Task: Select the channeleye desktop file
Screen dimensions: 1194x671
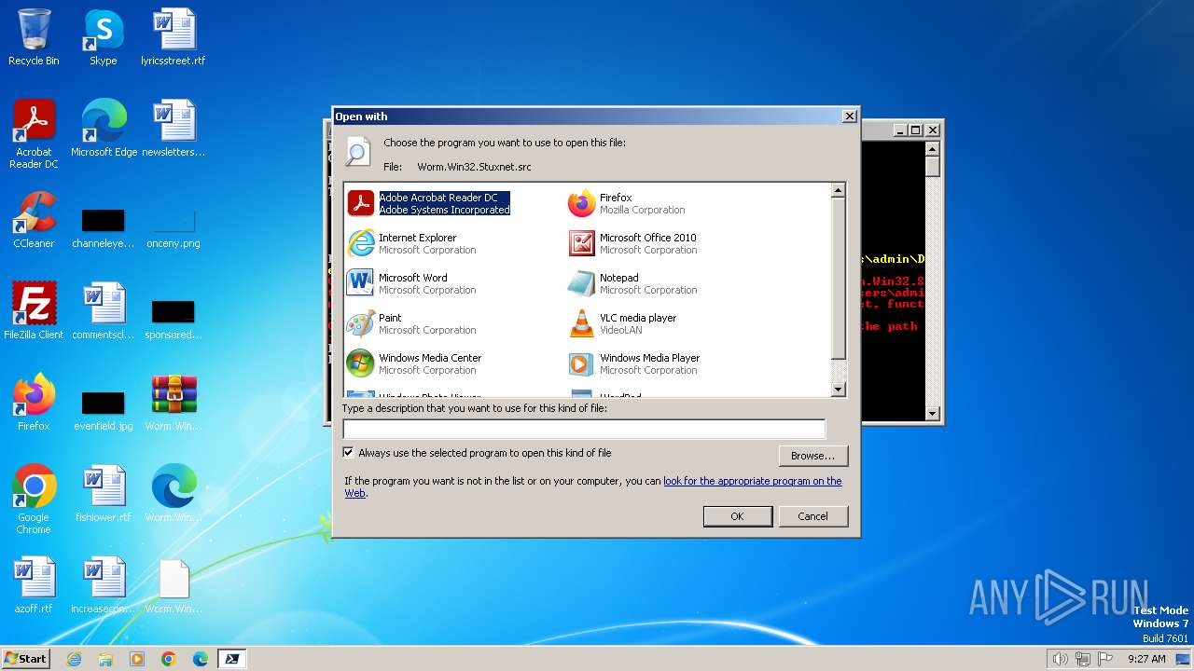Action: [103, 229]
